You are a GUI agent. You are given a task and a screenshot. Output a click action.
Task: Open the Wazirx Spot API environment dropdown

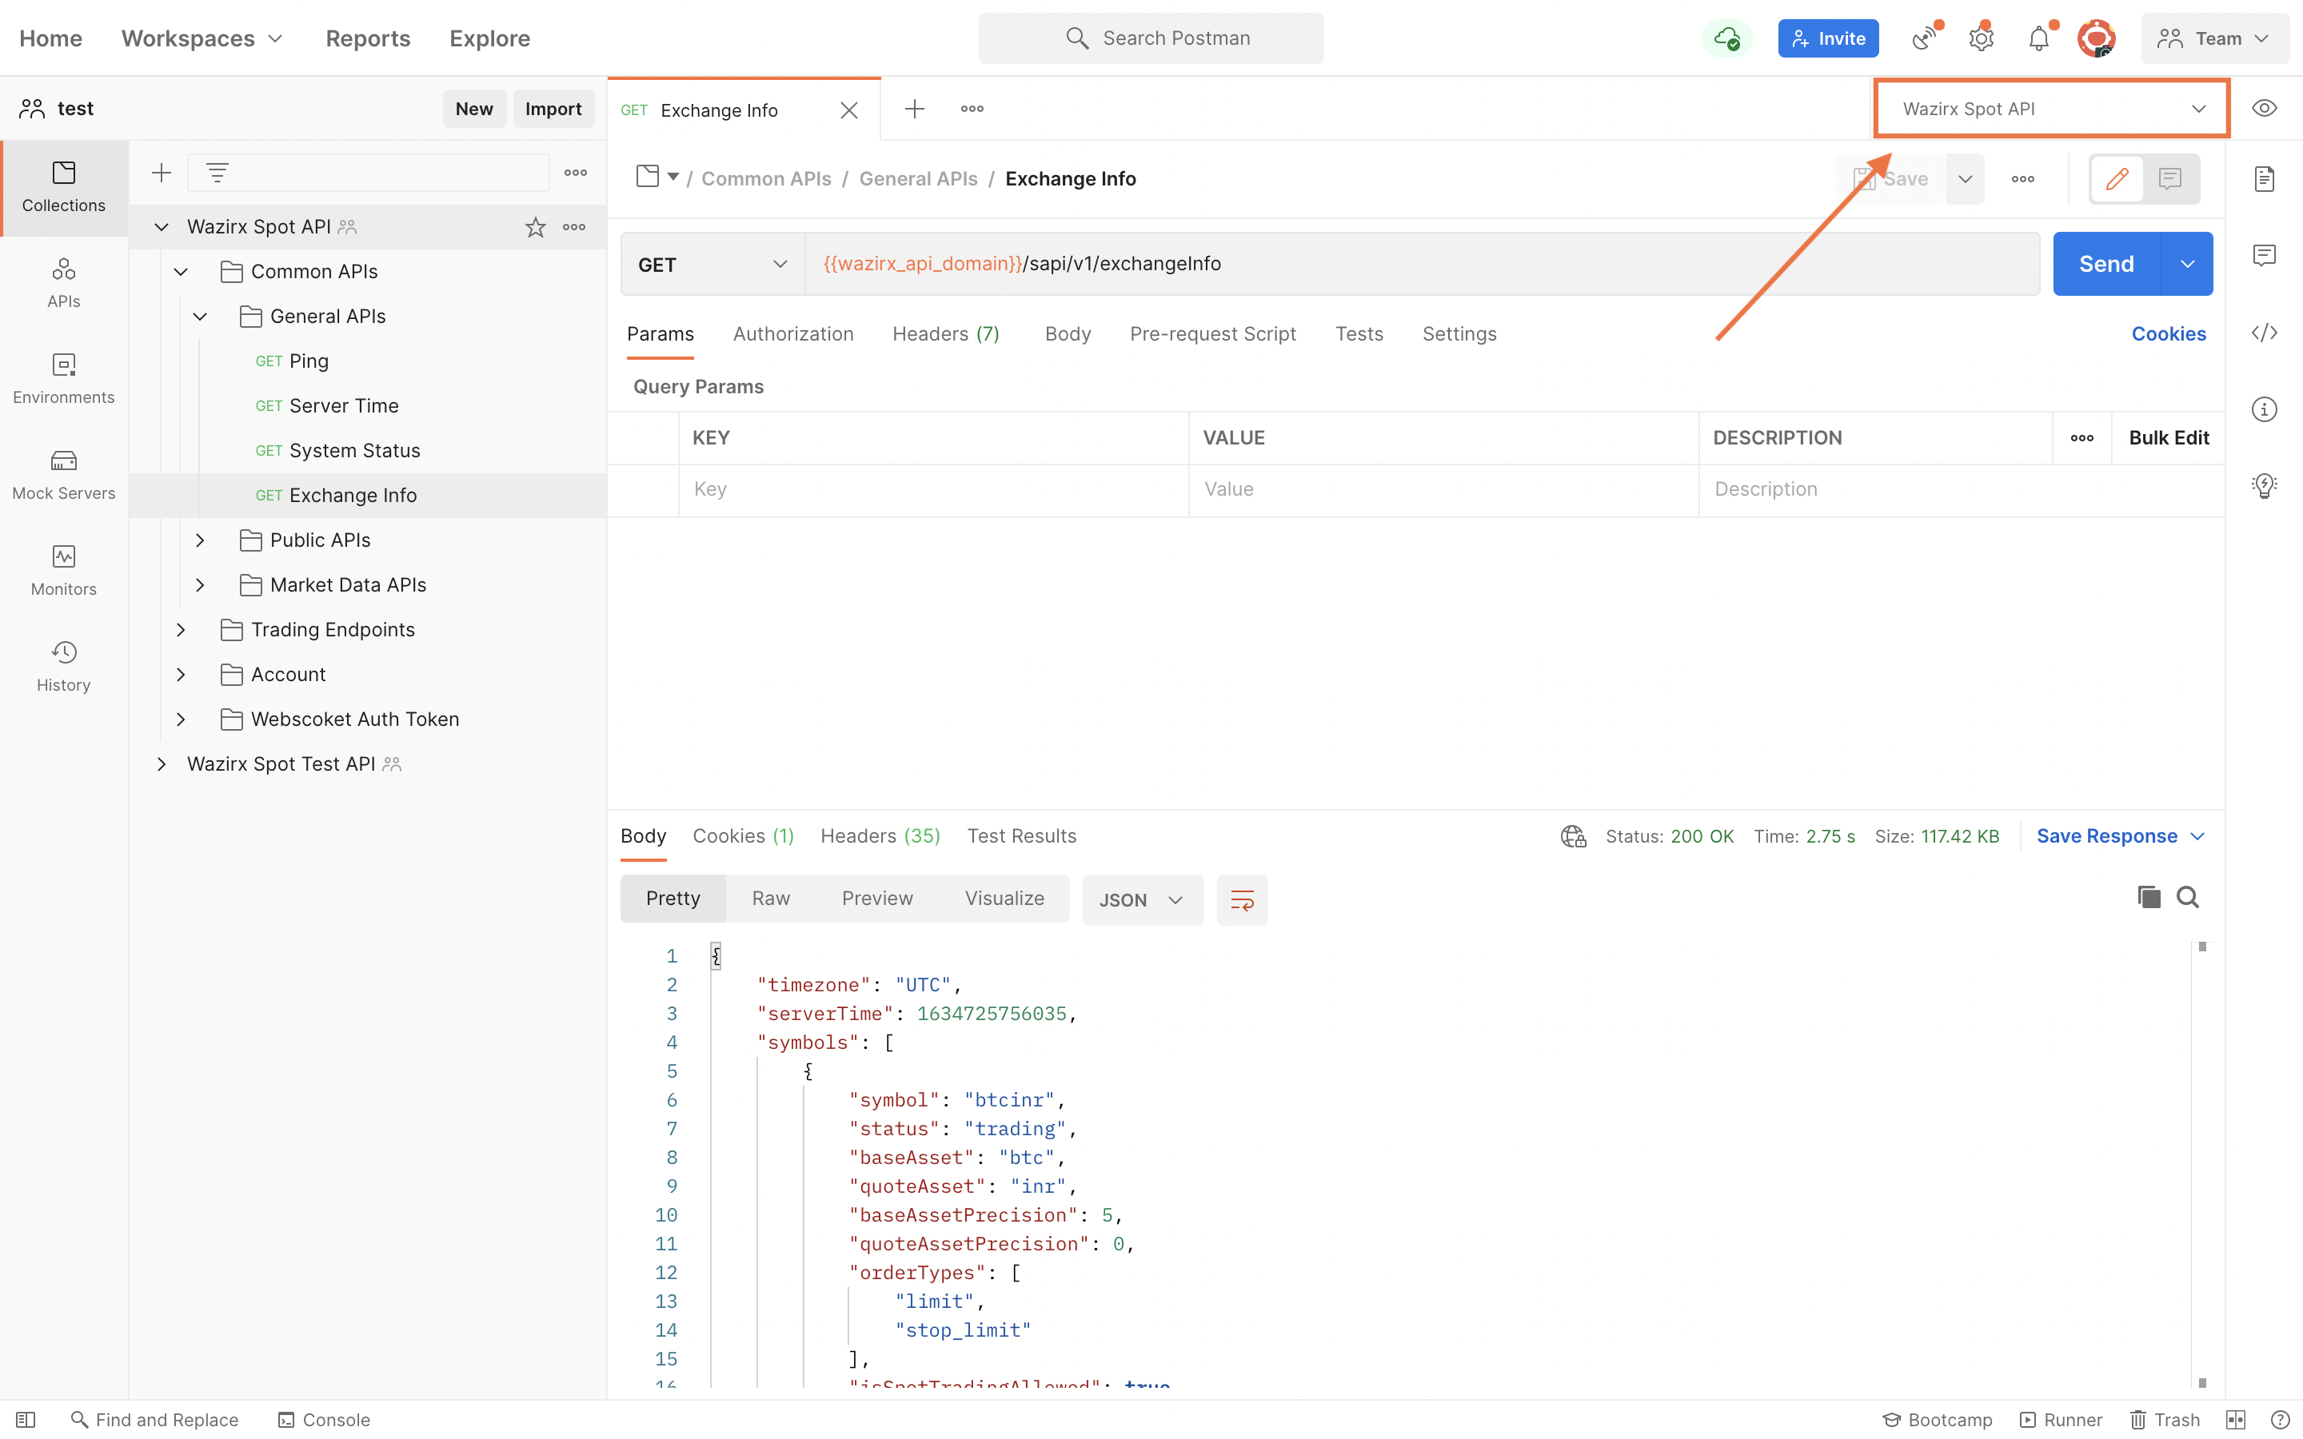[x=2051, y=109]
